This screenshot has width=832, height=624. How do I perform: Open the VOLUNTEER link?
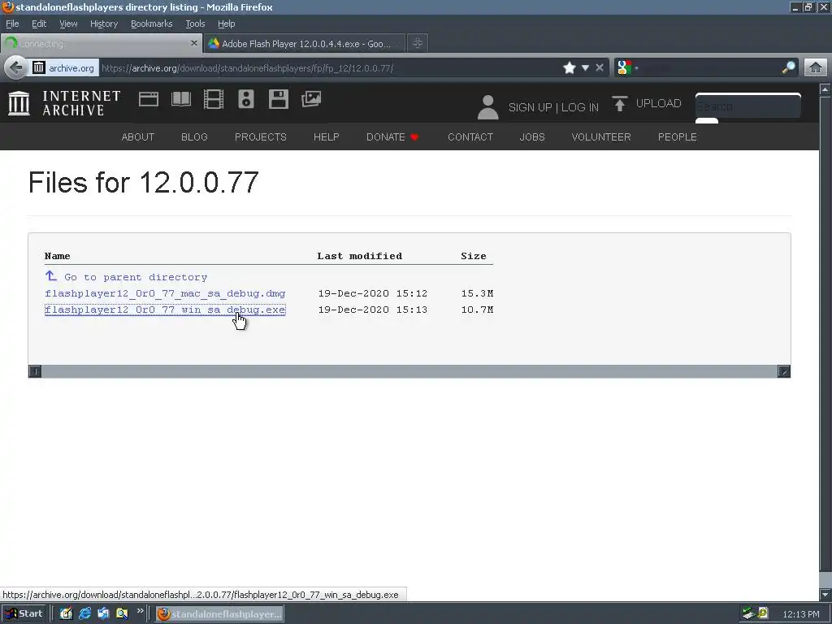[x=601, y=136]
